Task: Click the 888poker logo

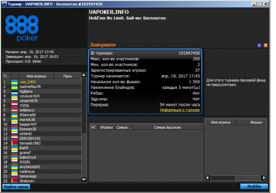Action: (x=22, y=28)
